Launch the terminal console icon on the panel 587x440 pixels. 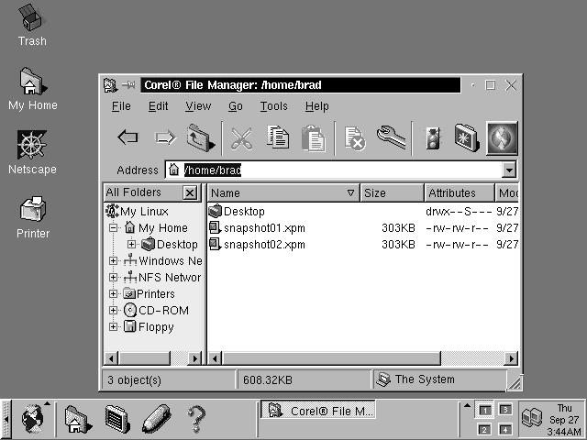point(116,419)
